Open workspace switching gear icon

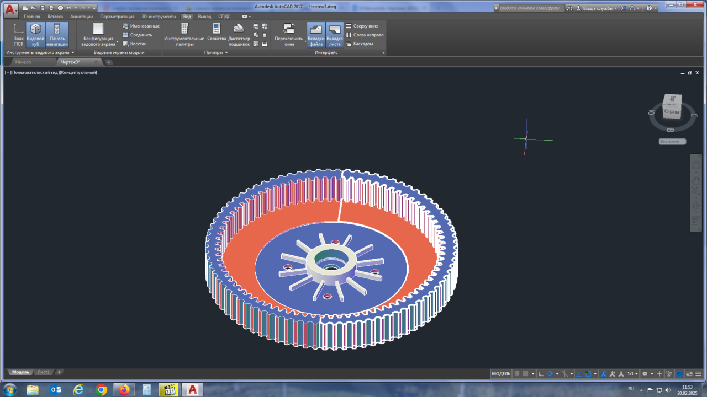[645, 374]
